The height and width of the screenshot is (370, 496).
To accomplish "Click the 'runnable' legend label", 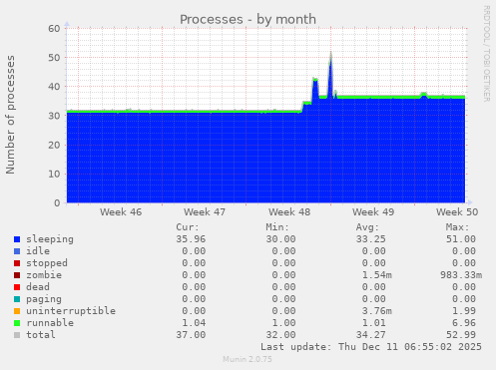I will pyautogui.click(x=50, y=323).
